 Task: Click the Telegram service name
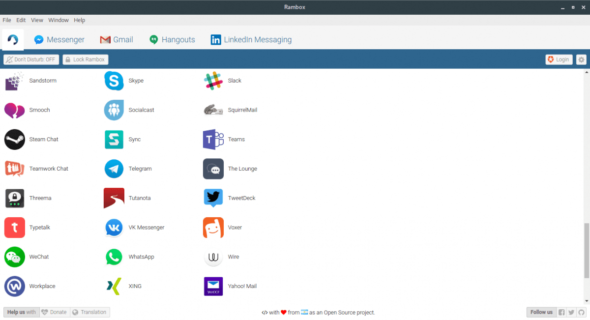[140, 169]
